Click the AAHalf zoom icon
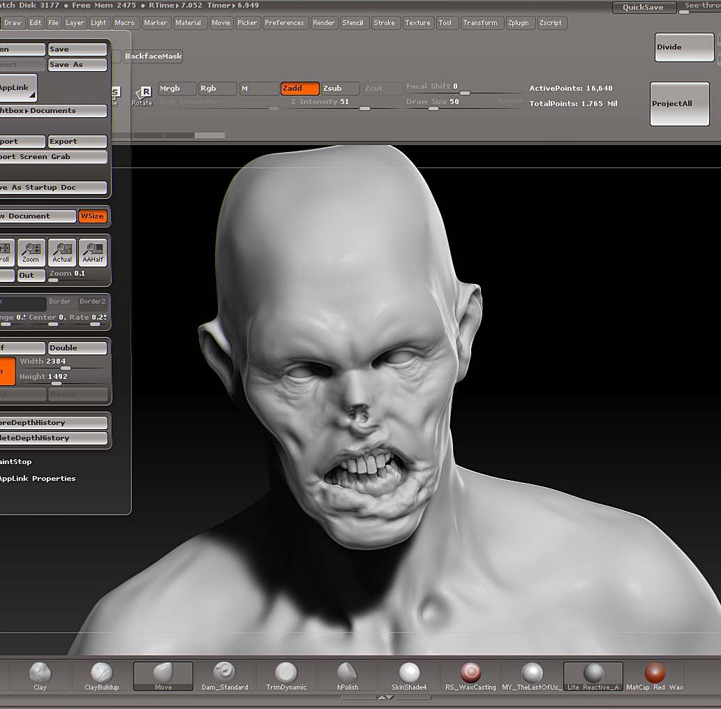The width and height of the screenshot is (721, 709). pos(92,251)
